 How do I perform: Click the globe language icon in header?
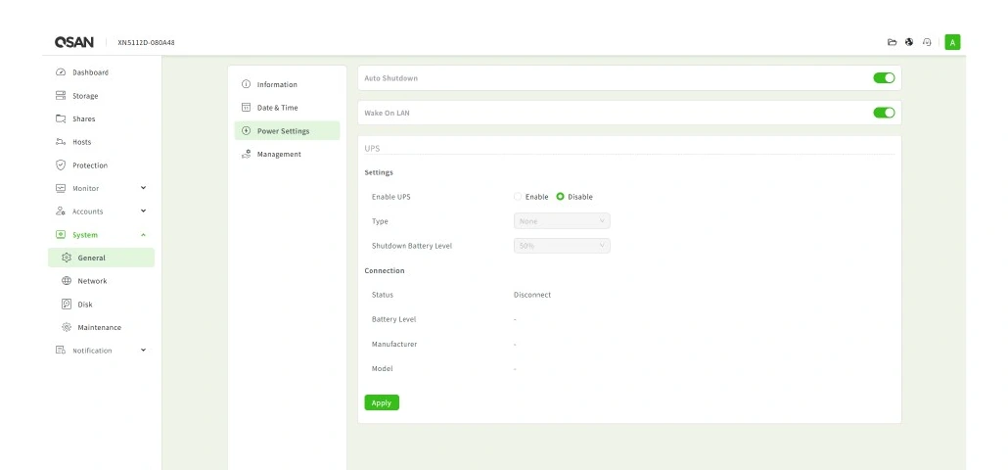(x=909, y=42)
